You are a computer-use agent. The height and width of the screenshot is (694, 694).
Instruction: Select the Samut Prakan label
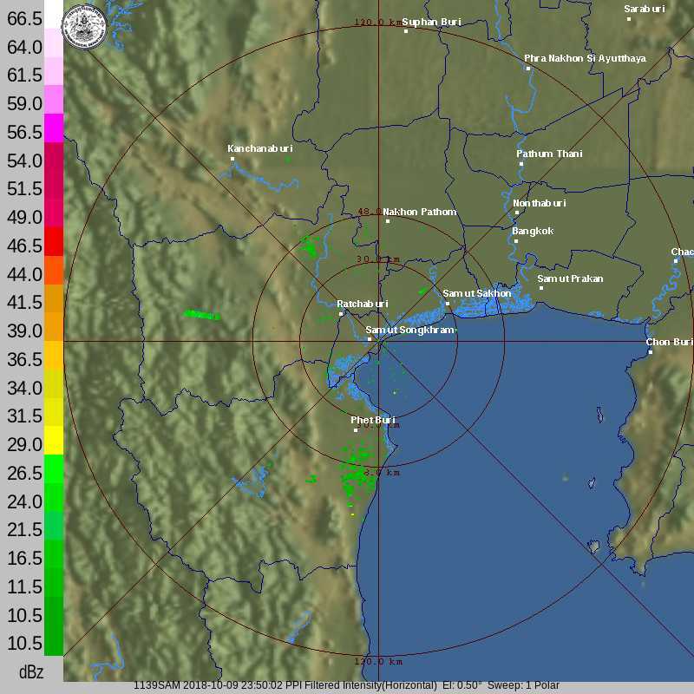(x=570, y=278)
